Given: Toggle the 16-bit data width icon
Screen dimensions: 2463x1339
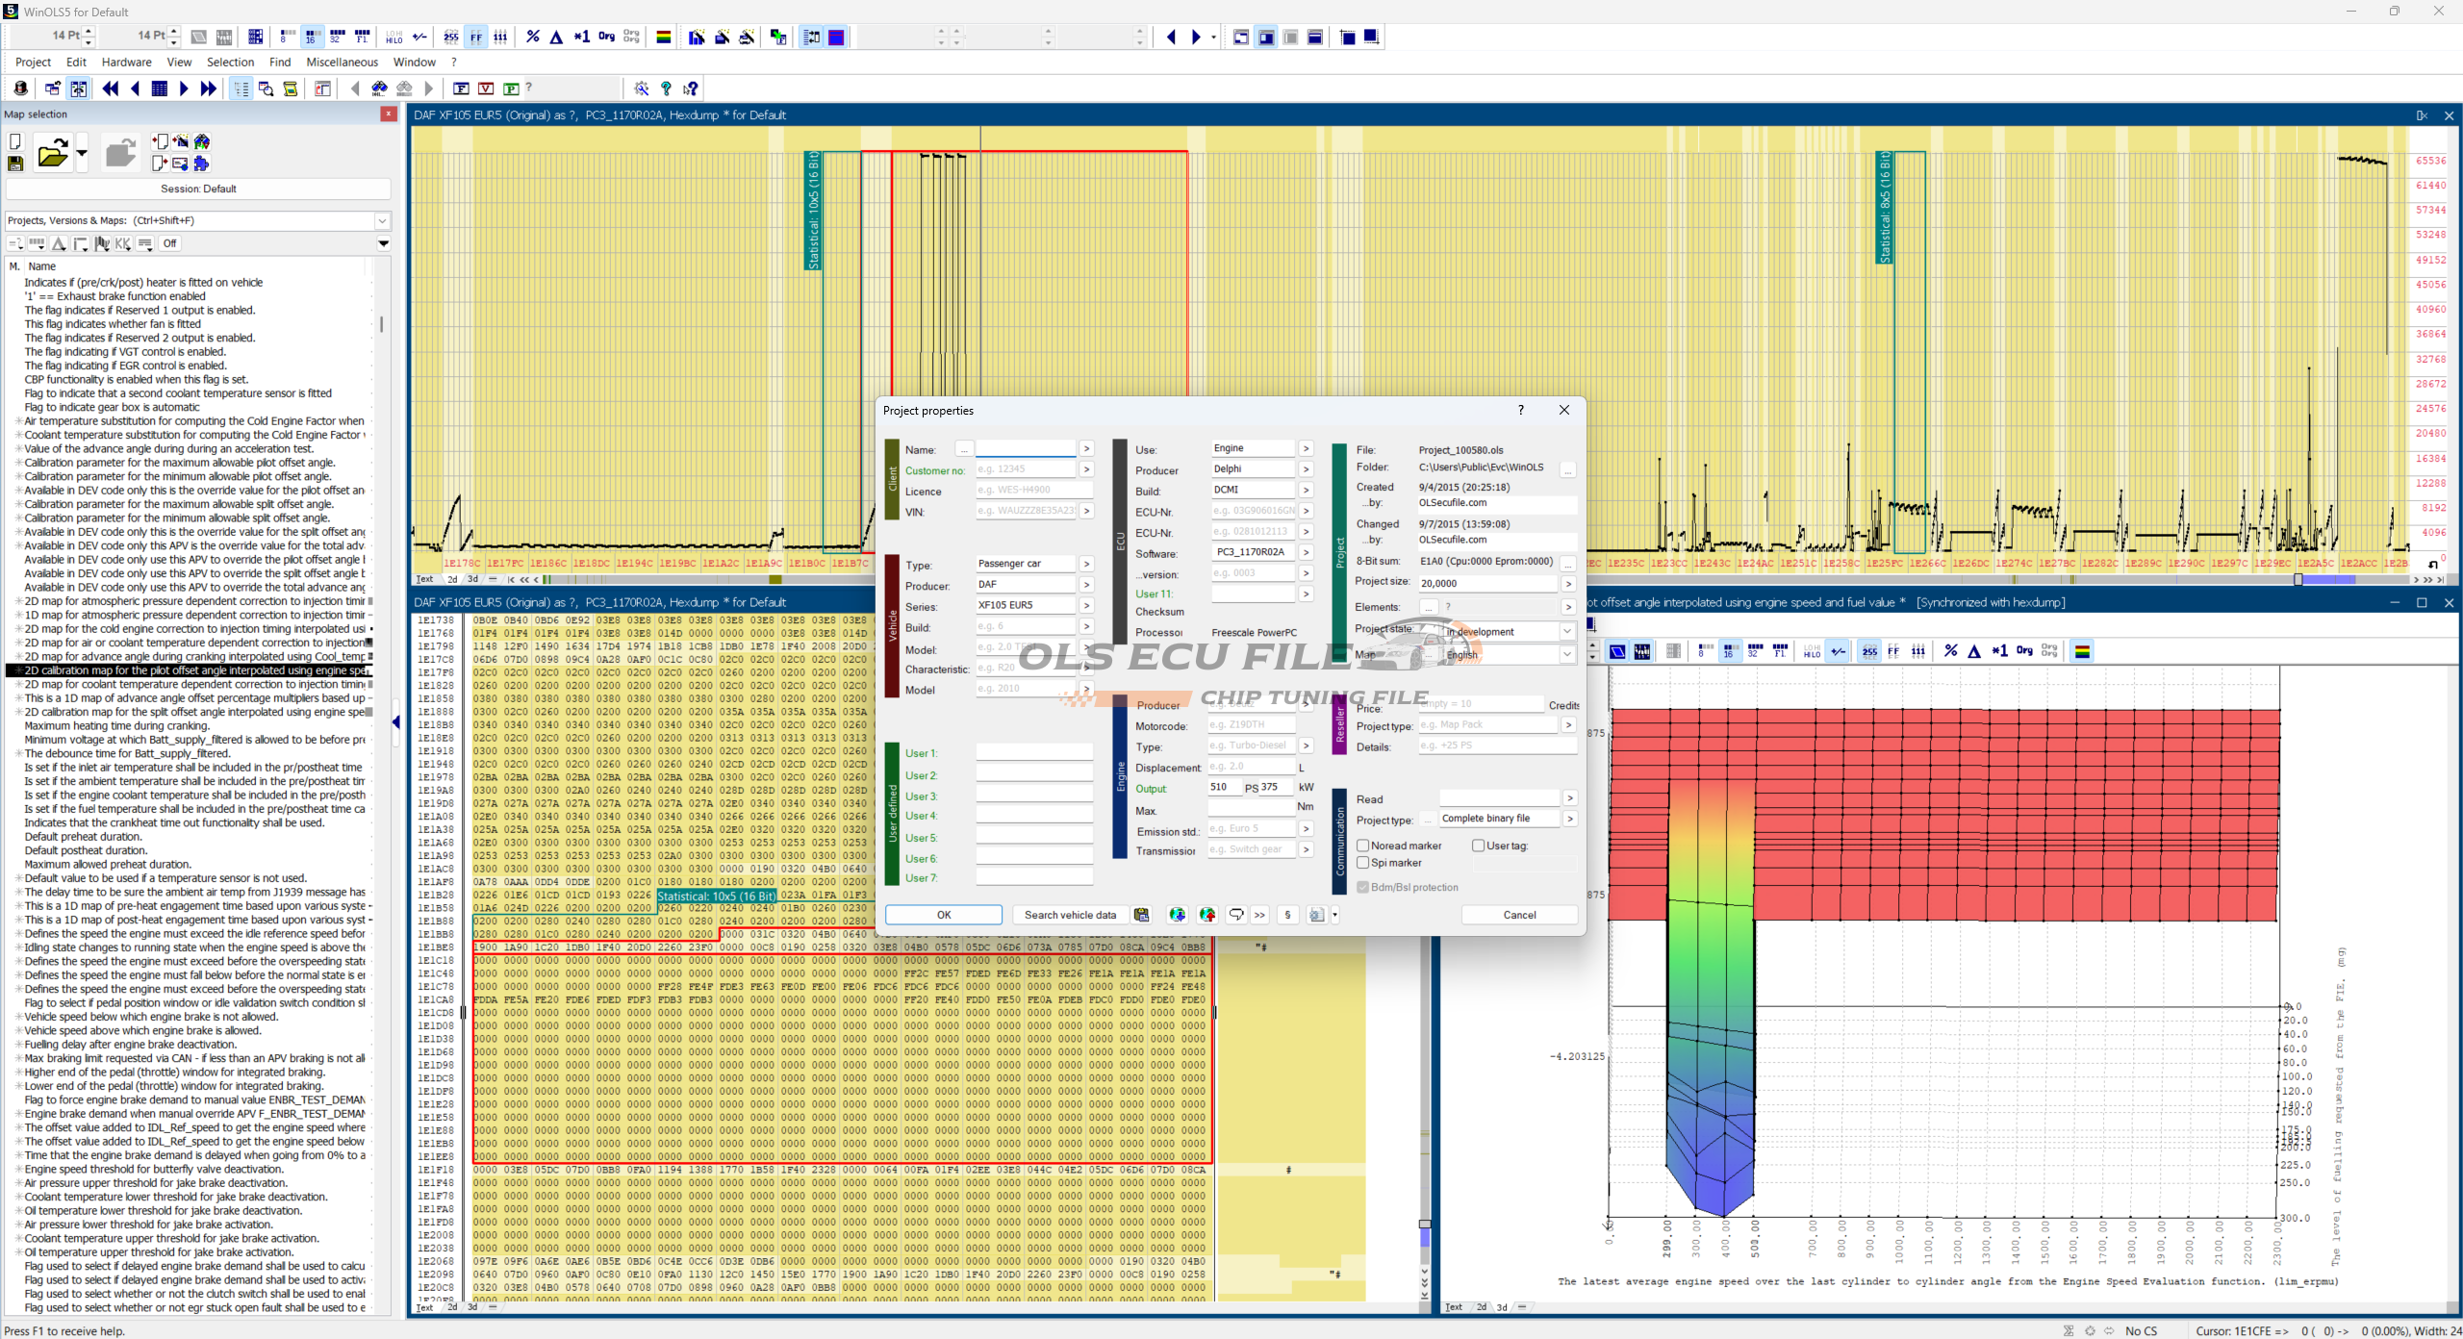Looking at the screenshot, I should pyautogui.click(x=311, y=38).
